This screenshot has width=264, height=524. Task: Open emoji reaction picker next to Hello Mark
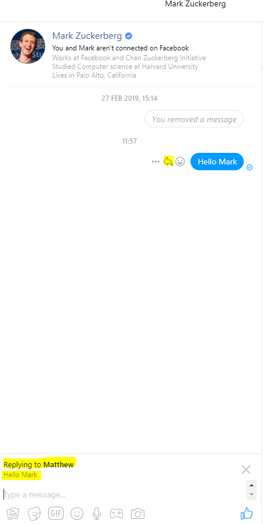[x=180, y=162]
